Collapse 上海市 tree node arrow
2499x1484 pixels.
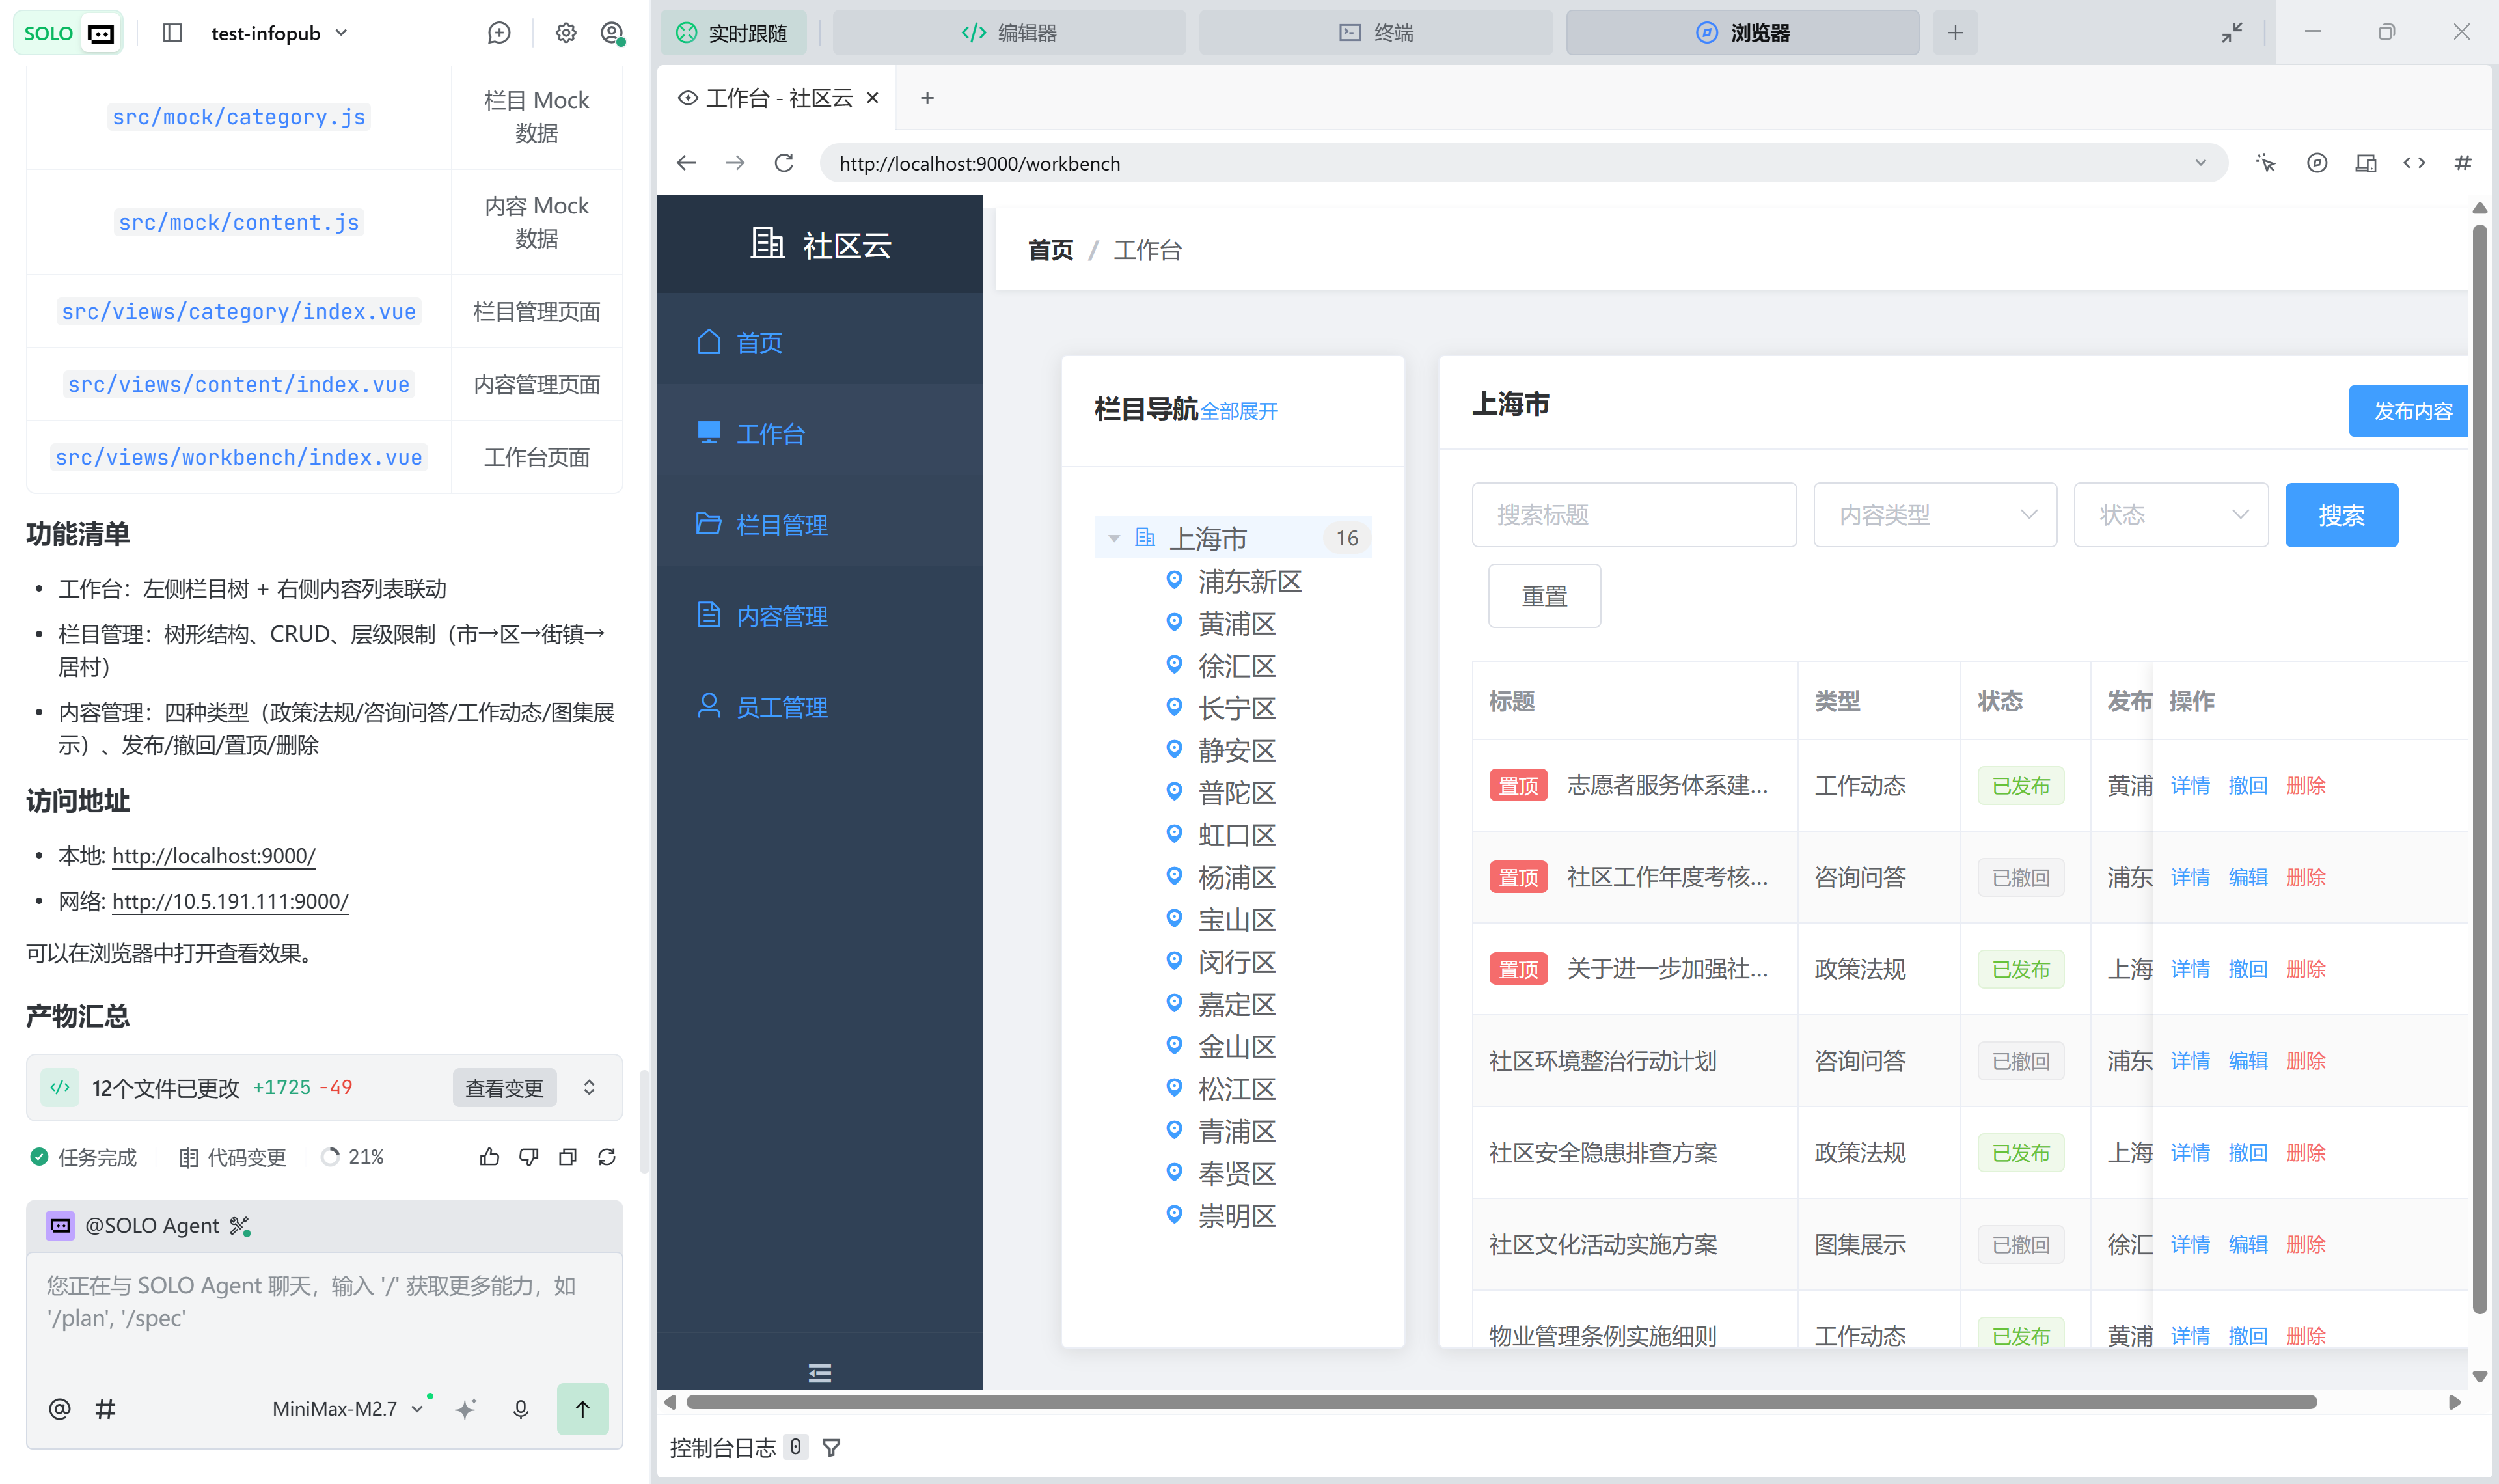1113,539
